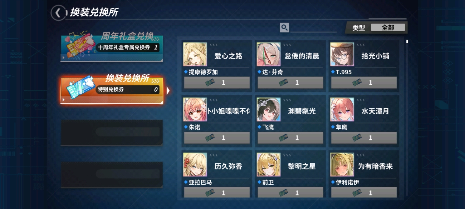Viewport: 465px width, 209px height.
Task: Select the 换装兑换所 special voucher tab
Action: (x=112, y=90)
